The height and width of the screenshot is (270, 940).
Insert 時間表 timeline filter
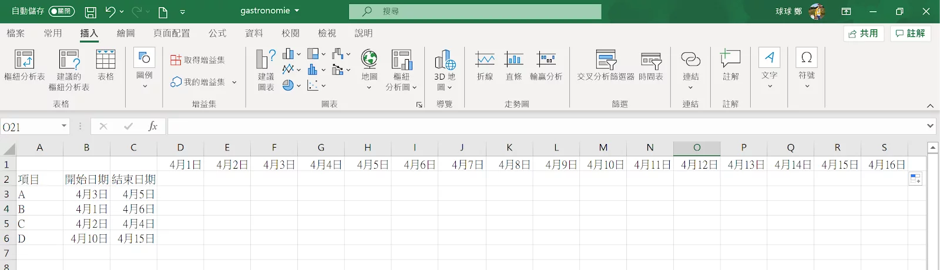click(x=651, y=66)
